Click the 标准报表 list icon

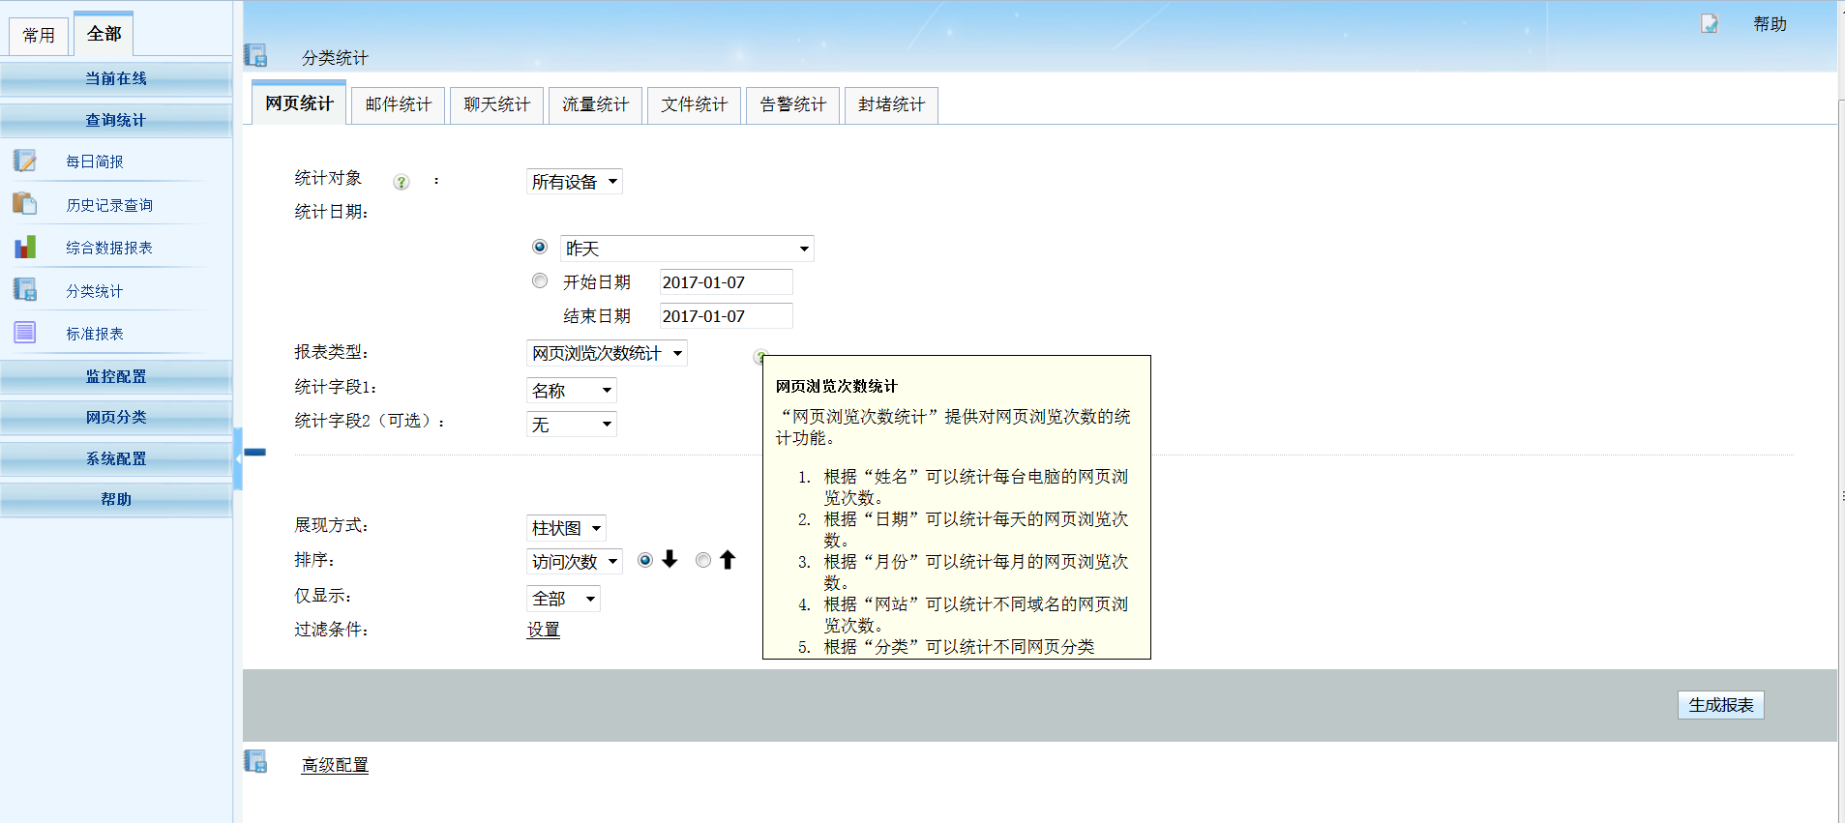(x=25, y=333)
